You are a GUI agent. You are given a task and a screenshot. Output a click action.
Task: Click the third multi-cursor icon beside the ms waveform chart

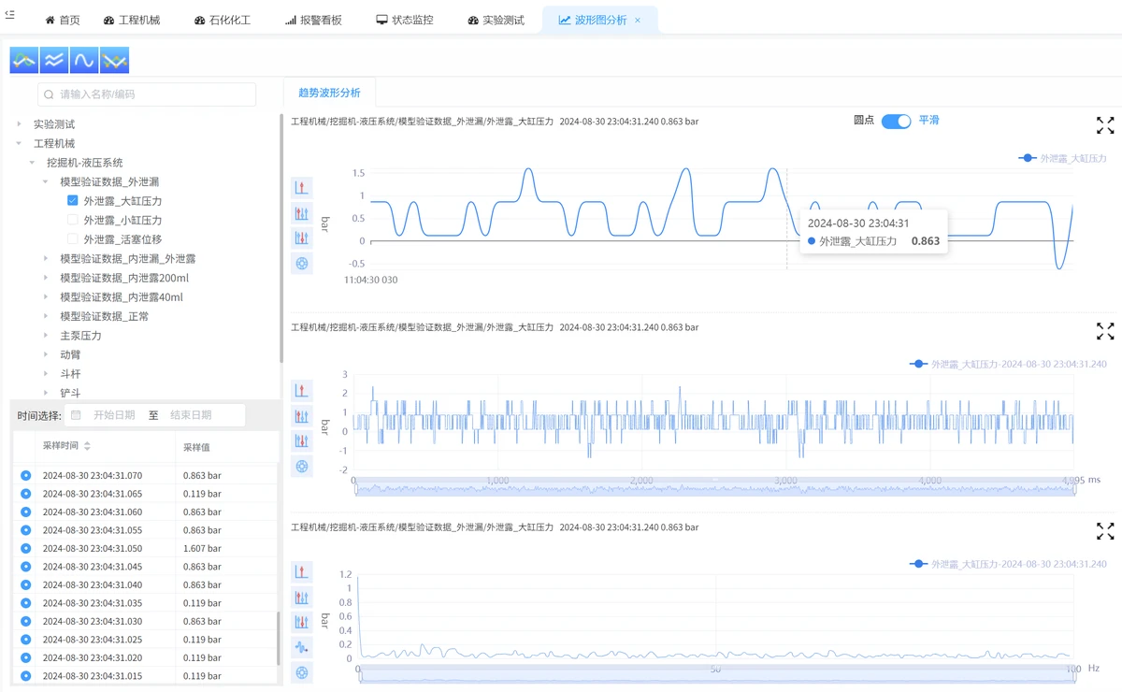tap(301, 441)
